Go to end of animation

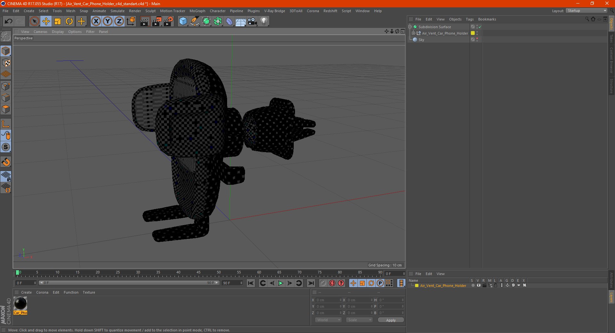click(x=311, y=283)
